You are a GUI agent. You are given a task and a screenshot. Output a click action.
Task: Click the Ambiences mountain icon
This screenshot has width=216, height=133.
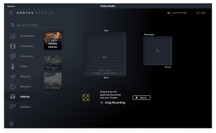[13, 36]
